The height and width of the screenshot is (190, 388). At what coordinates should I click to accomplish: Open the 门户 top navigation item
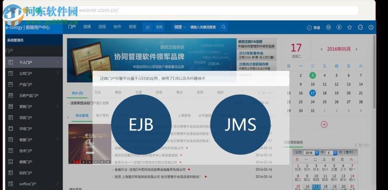click(72, 27)
